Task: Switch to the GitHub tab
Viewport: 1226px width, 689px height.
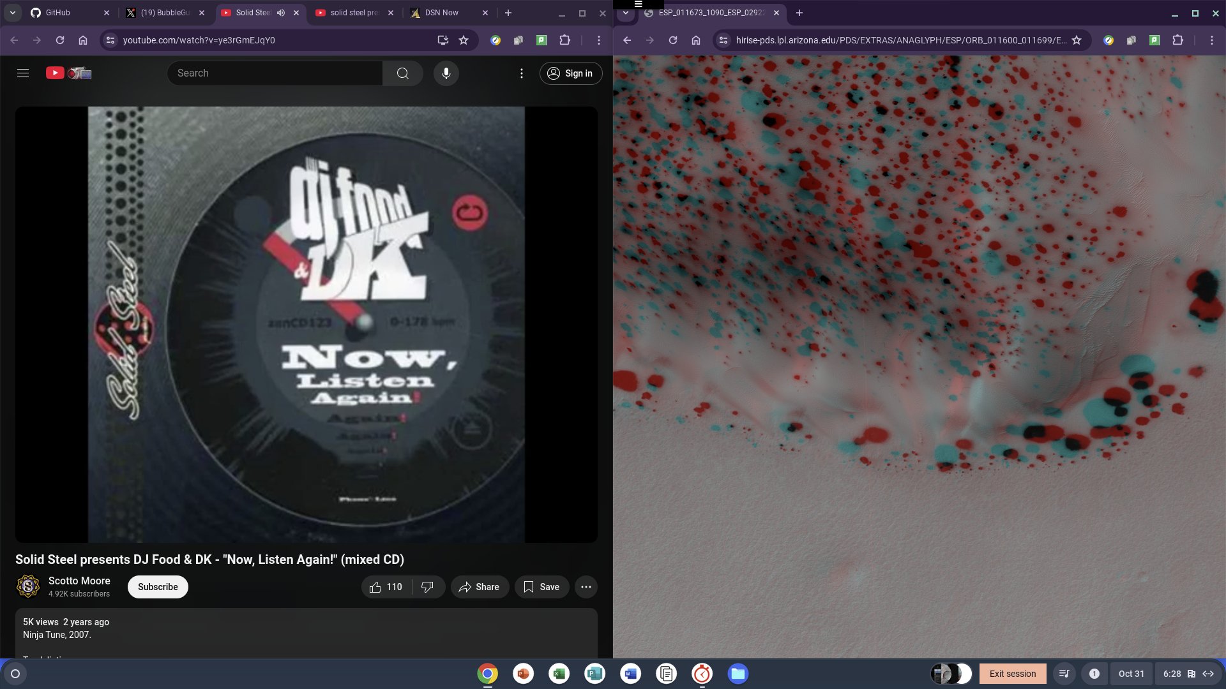Action: click(x=57, y=13)
